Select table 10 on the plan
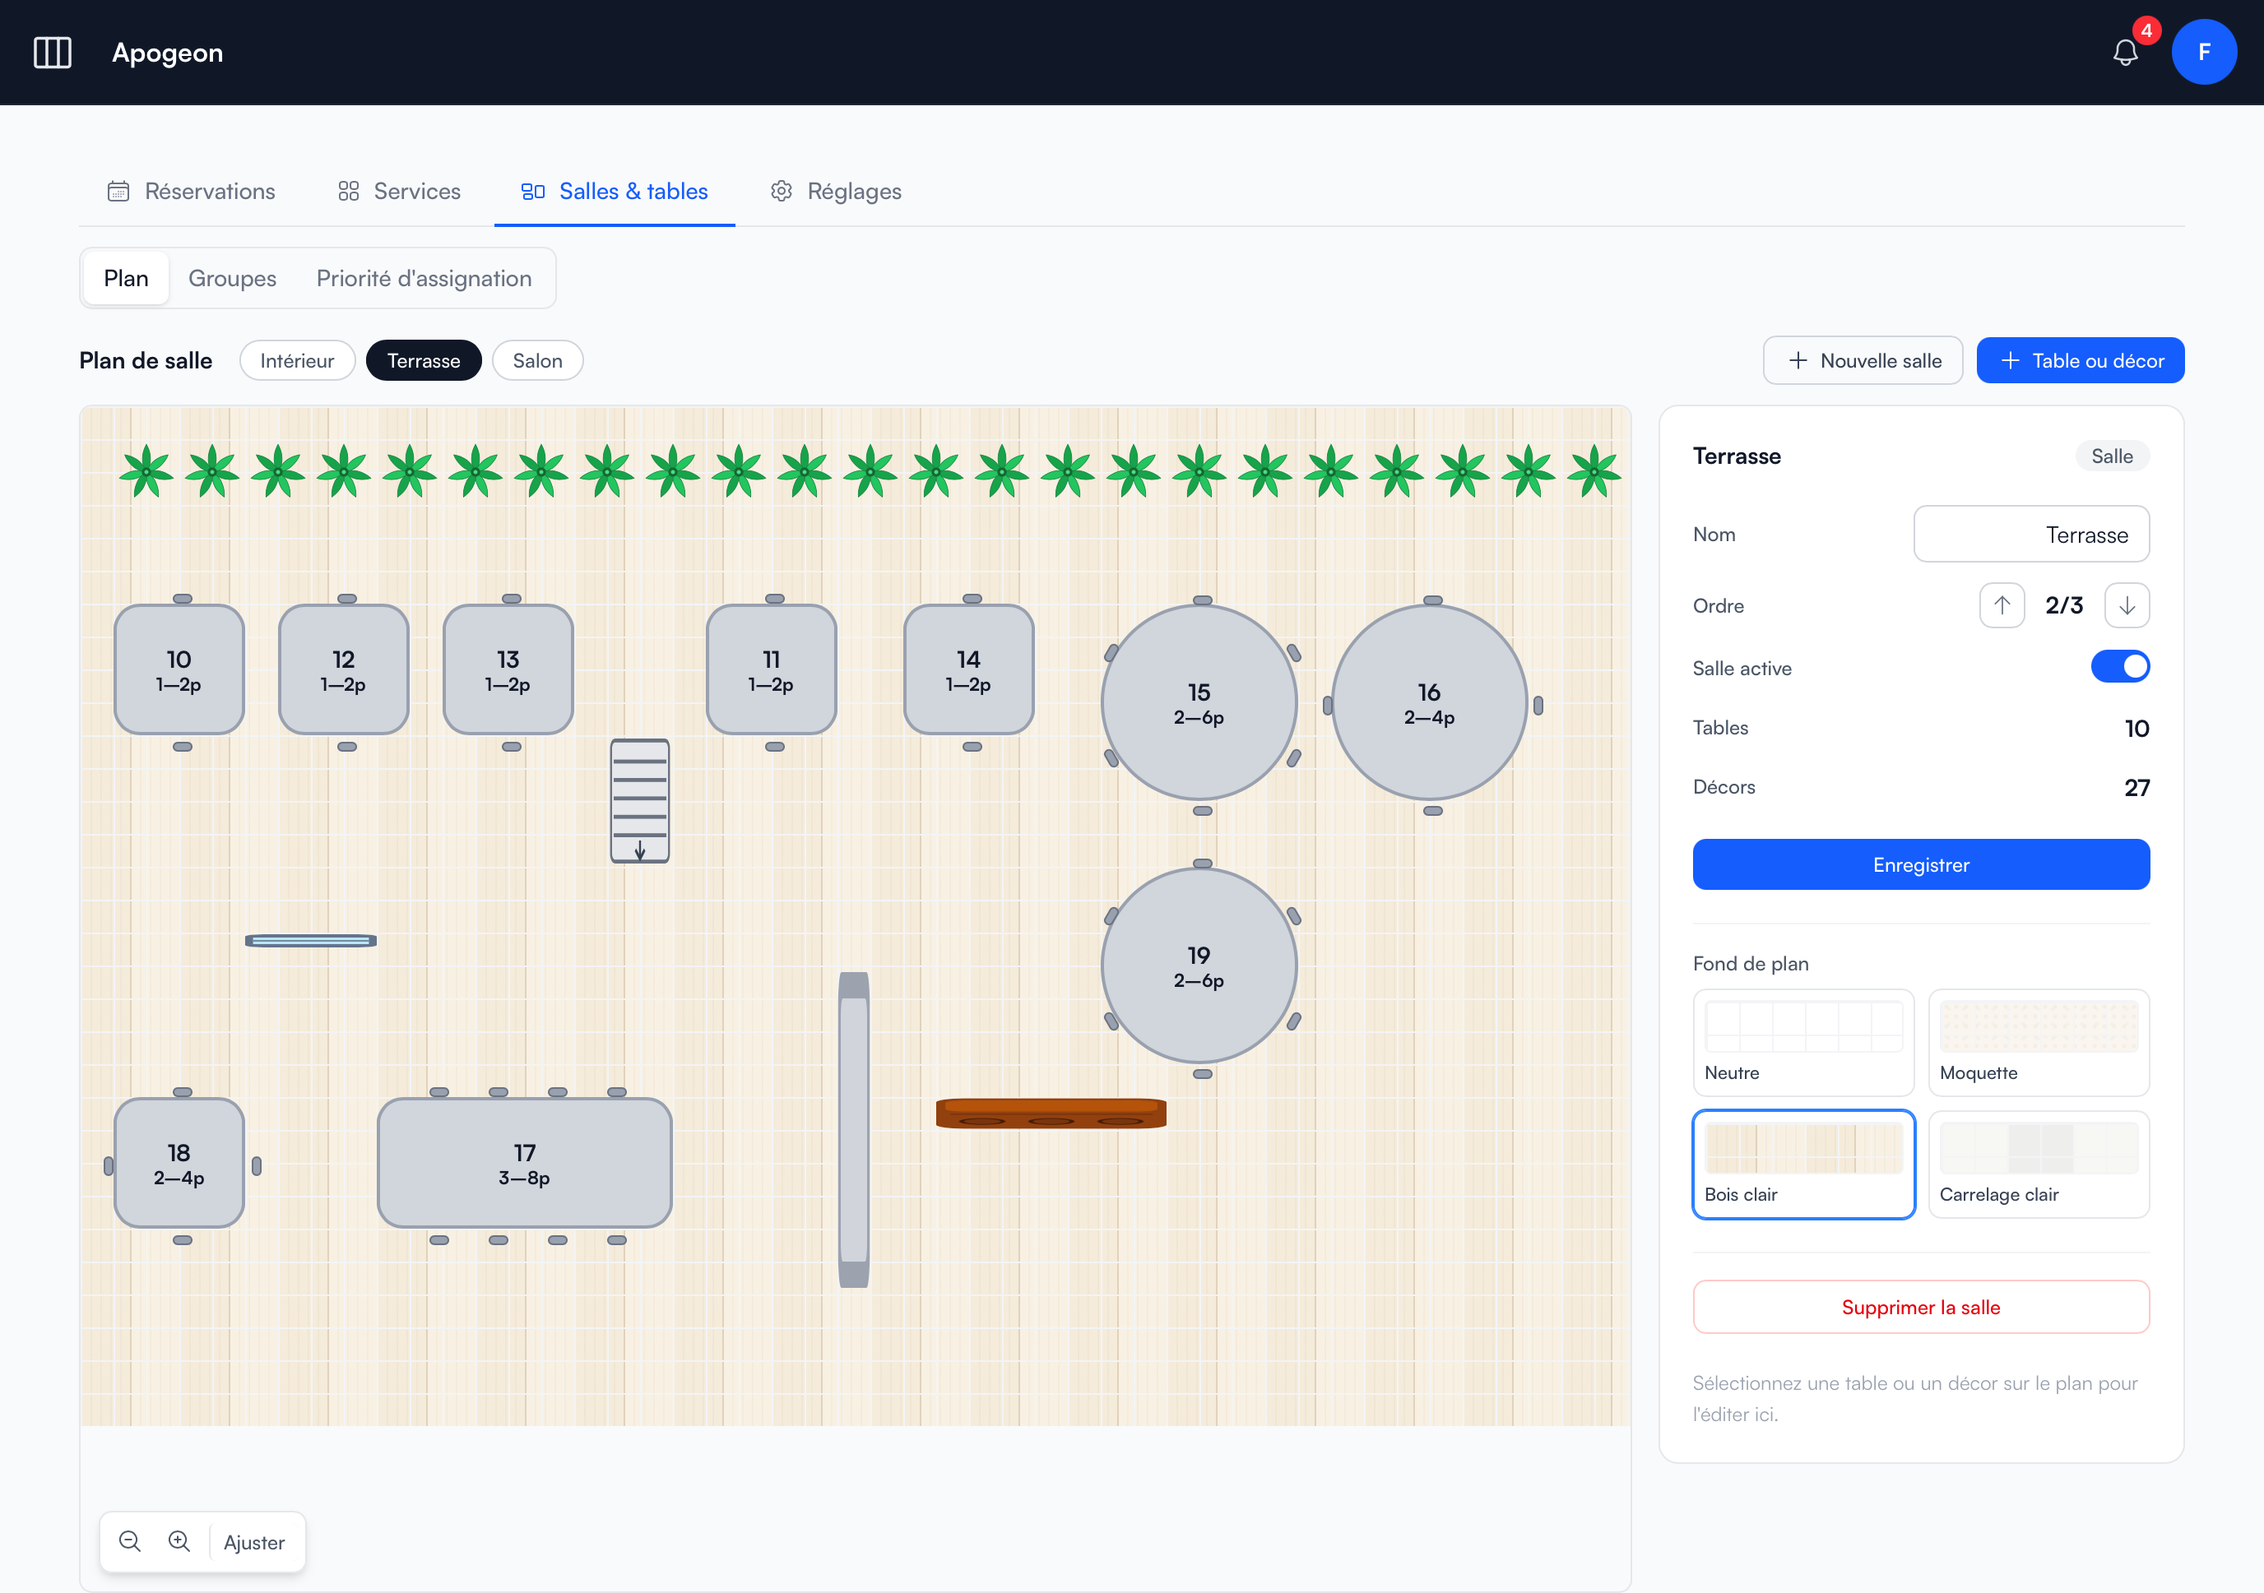The height and width of the screenshot is (1593, 2264). coord(179,669)
